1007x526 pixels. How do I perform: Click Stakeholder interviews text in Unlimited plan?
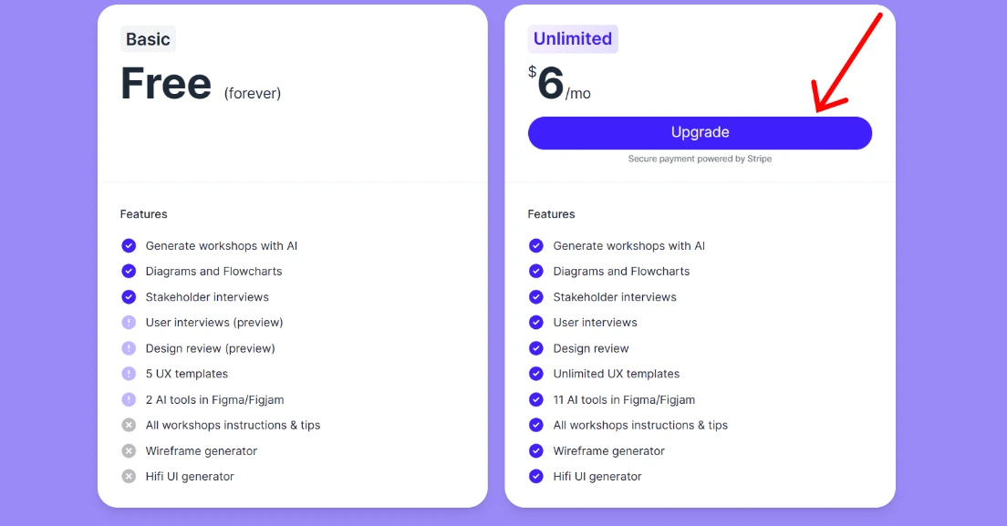(615, 297)
